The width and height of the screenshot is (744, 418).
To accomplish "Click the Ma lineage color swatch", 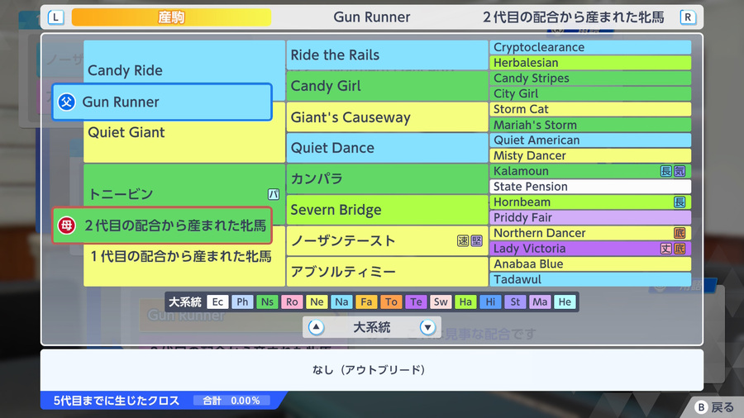I will [540, 302].
